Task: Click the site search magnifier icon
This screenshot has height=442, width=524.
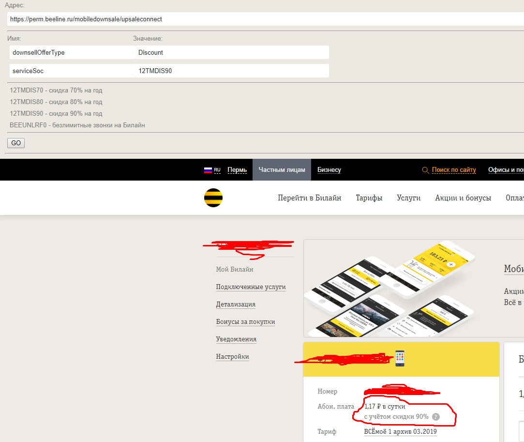Action: point(425,170)
